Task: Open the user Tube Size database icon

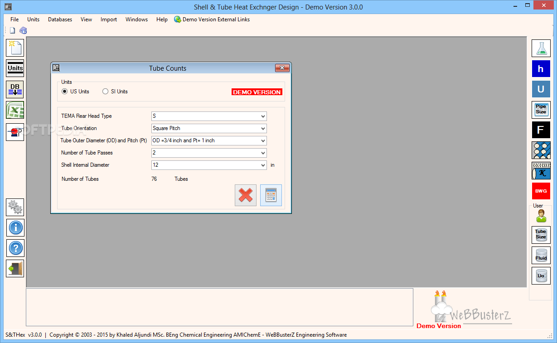Action: [541, 235]
